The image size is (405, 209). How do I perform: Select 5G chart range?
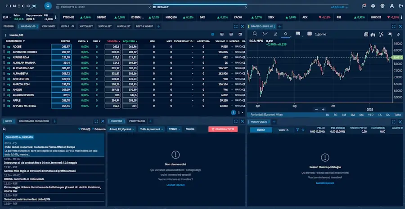[x=335, y=115]
